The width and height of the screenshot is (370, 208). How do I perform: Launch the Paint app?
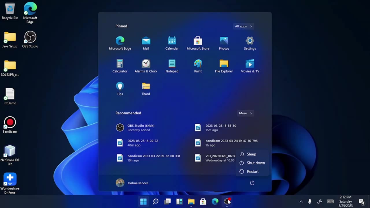pos(198,66)
